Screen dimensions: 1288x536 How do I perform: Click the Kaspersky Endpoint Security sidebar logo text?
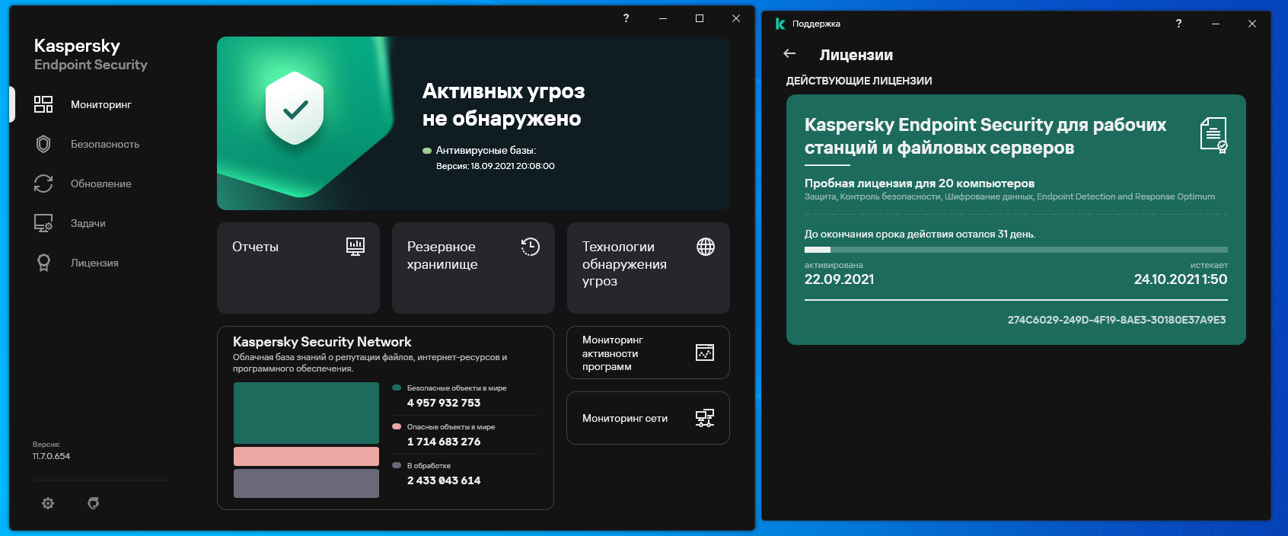[91, 55]
